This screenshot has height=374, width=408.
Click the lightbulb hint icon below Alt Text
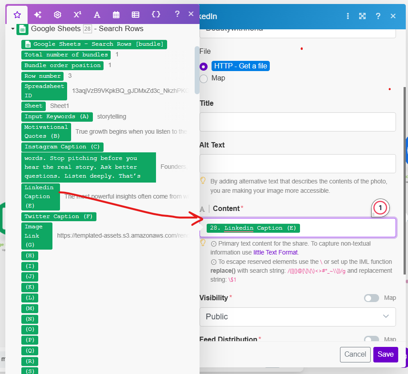tap(203, 180)
